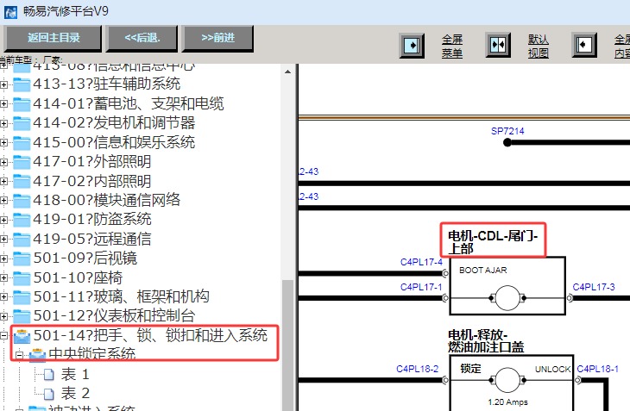The height and width of the screenshot is (411, 630).
Task: Select 415-00?信息和娱乐系统 tree item
Action: 114,143
